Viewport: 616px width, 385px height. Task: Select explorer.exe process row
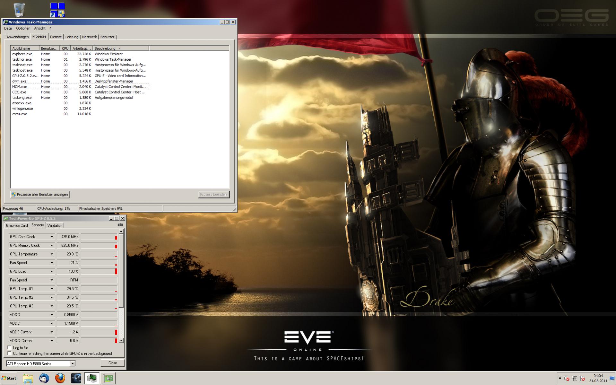pos(80,54)
